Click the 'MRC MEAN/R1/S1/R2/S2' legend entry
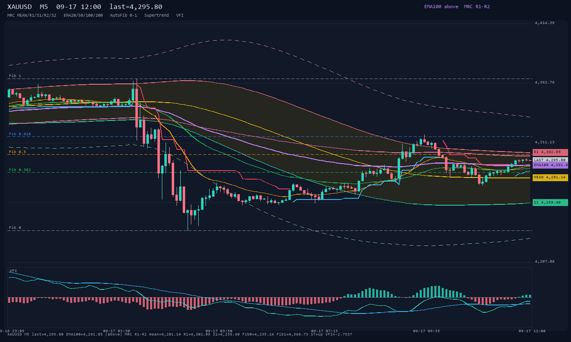 coord(32,15)
